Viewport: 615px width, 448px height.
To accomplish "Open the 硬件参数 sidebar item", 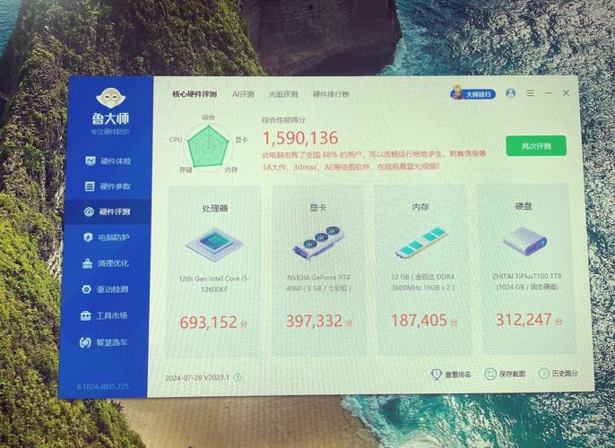I will coord(108,186).
